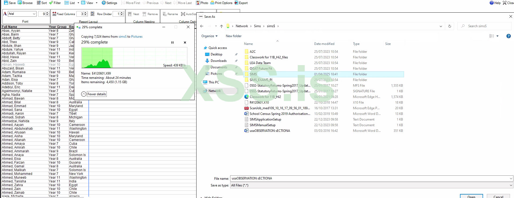Select the ScanJob_med109 PDF file
Screen dimensions: 514x198
(x=280, y=108)
